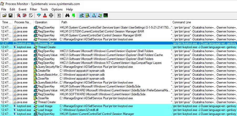The width and height of the screenshot is (237, 116).
Task: Click the Command Line column header
Action: pyautogui.click(x=204, y=22)
